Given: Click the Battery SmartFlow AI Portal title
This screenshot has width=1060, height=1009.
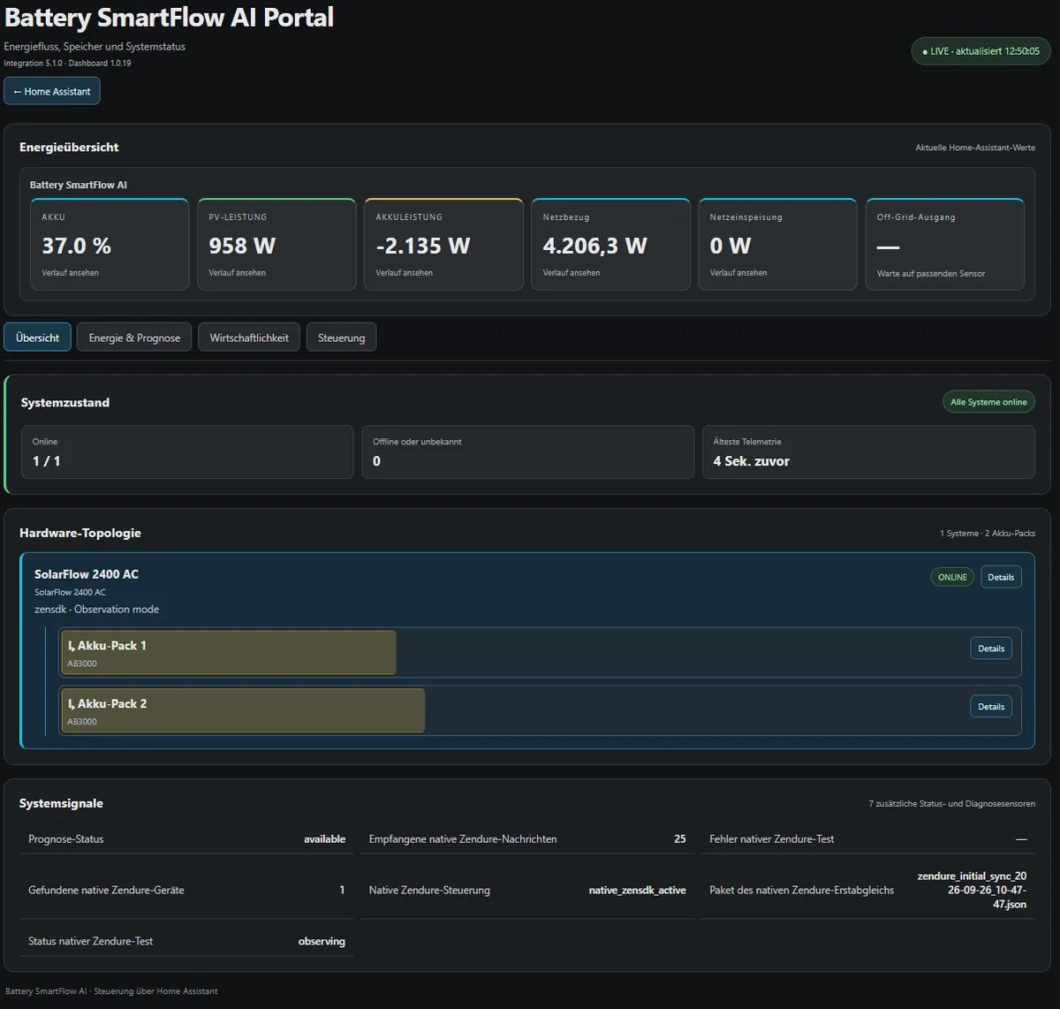Looking at the screenshot, I should coord(169,18).
